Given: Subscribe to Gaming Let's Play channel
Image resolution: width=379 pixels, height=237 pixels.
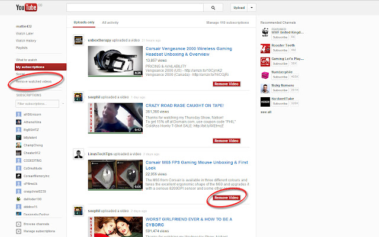Looking at the screenshot, I should [280, 63].
